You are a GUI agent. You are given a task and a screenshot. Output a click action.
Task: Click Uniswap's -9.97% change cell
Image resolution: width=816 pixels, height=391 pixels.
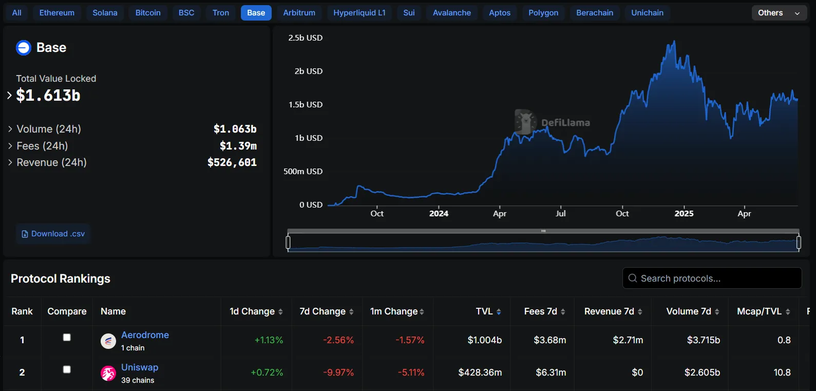(x=338, y=373)
